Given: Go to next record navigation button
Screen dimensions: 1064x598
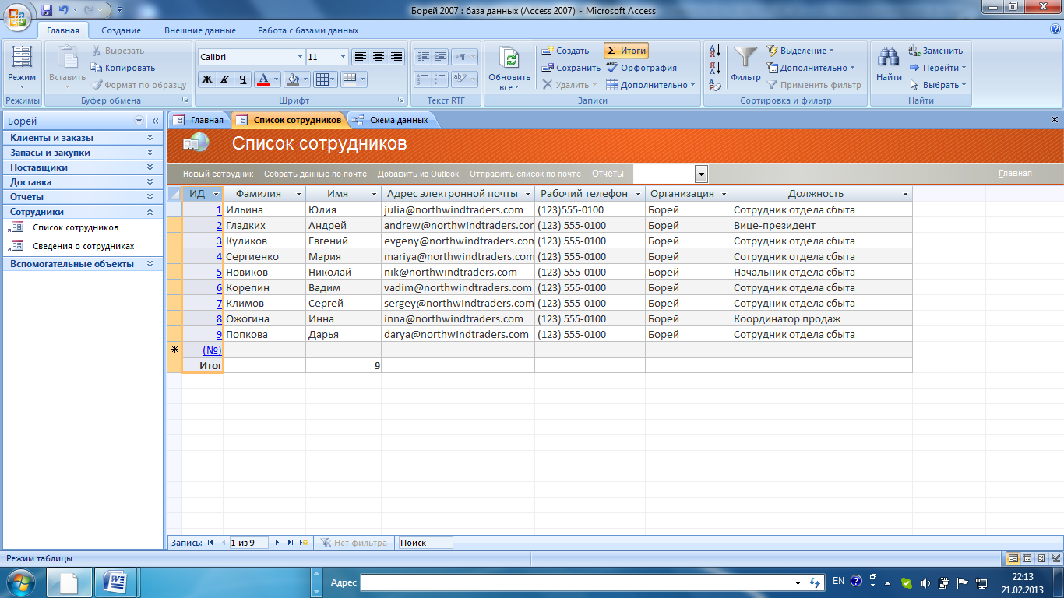Looking at the screenshot, I should 277,543.
